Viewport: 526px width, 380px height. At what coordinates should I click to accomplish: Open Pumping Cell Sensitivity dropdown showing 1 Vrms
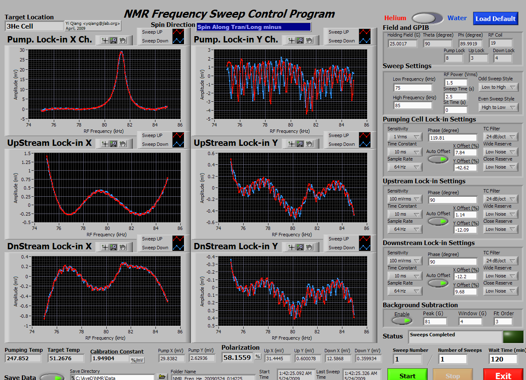click(405, 137)
